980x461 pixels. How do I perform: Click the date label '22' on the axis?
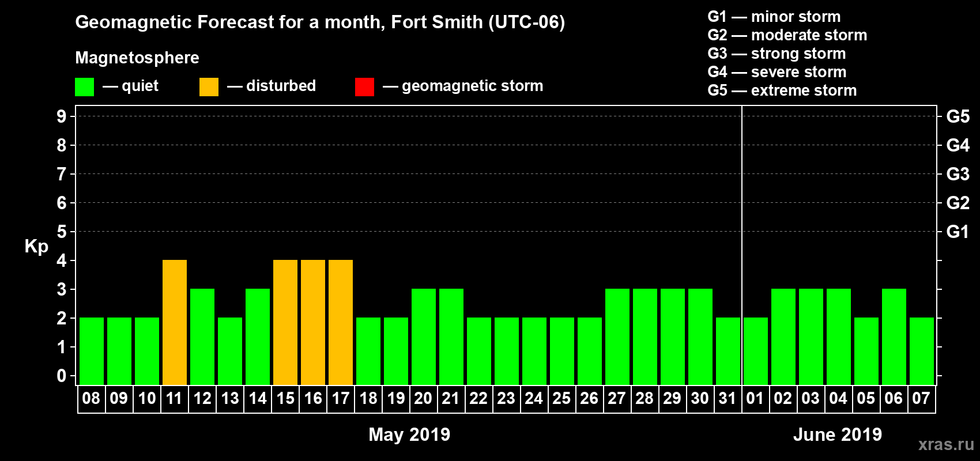coord(478,398)
